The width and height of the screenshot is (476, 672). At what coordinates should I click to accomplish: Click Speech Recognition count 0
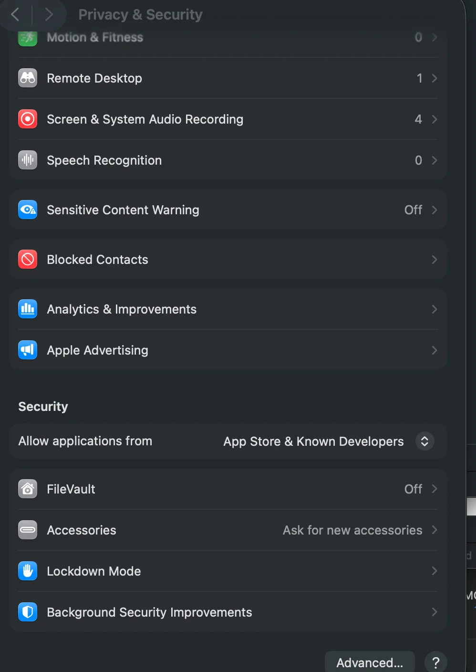(418, 160)
